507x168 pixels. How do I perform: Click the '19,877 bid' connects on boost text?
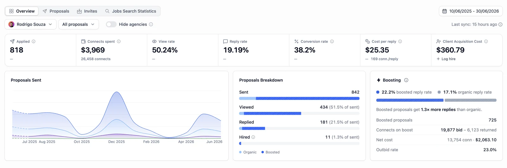[x=452, y=130]
